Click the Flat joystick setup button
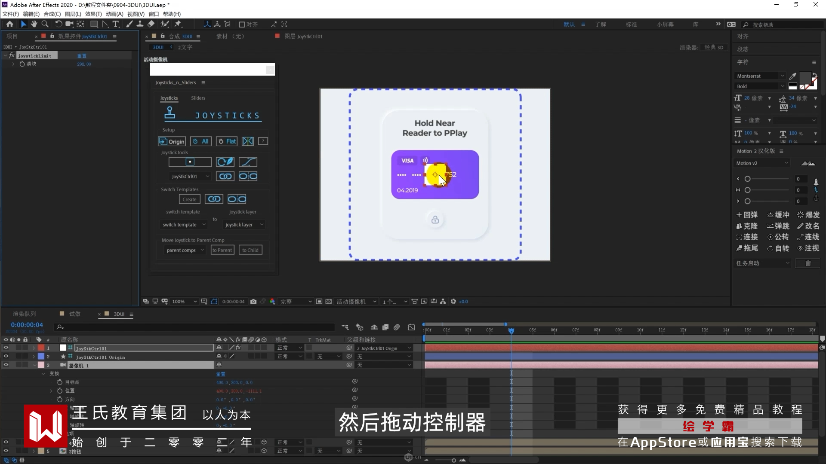This screenshot has width=826, height=464. [x=227, y=141]
